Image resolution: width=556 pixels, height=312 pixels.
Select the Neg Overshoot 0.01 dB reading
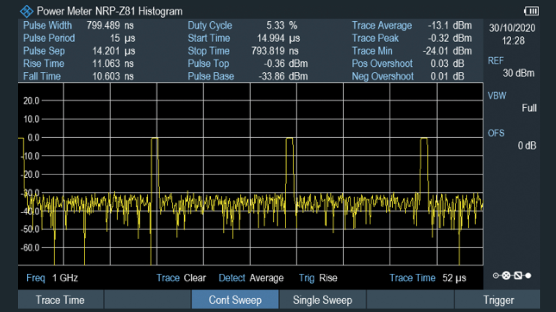pos(408,76)
